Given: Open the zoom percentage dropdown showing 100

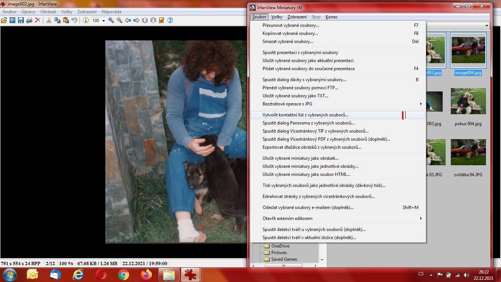Looking at the screenshot, I should [x=99, y=21].
